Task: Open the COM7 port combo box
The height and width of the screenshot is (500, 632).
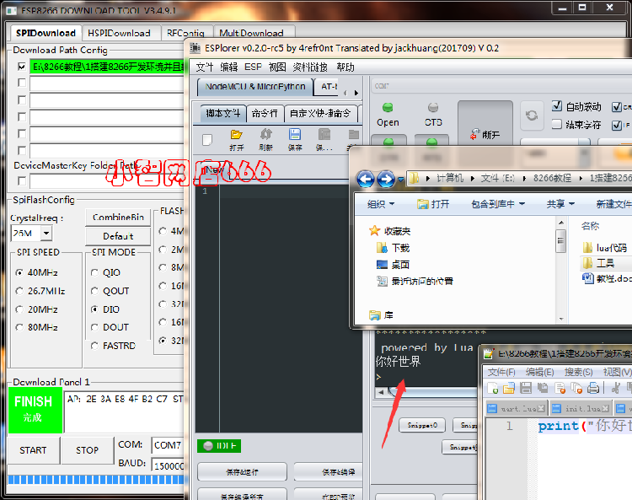Action: pos(168,445)
